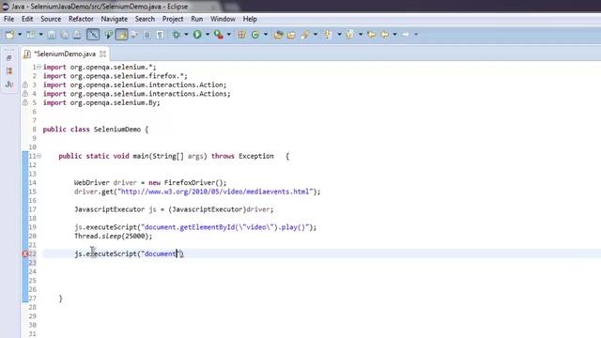Click the 'FirefoxDriver()' text on line 14
Screen dimensions: 601x338
[x=193, y=183]
